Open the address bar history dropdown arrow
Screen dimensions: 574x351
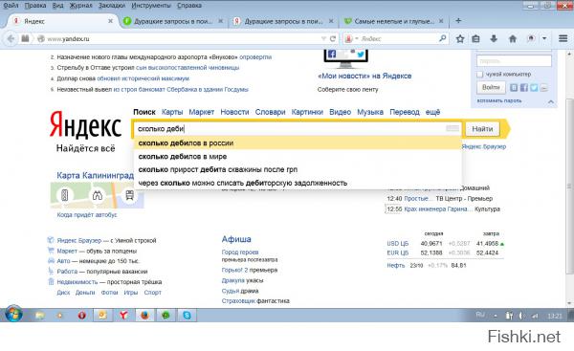[323, 39]
